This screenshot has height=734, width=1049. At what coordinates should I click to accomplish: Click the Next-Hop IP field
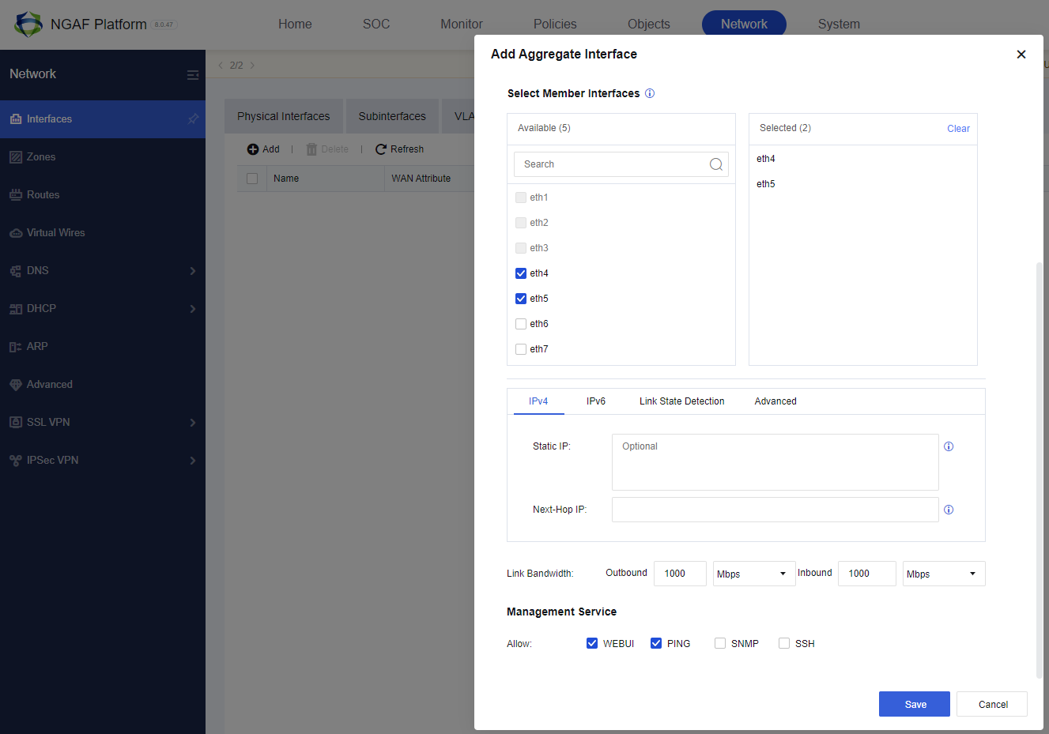[775, 510]
